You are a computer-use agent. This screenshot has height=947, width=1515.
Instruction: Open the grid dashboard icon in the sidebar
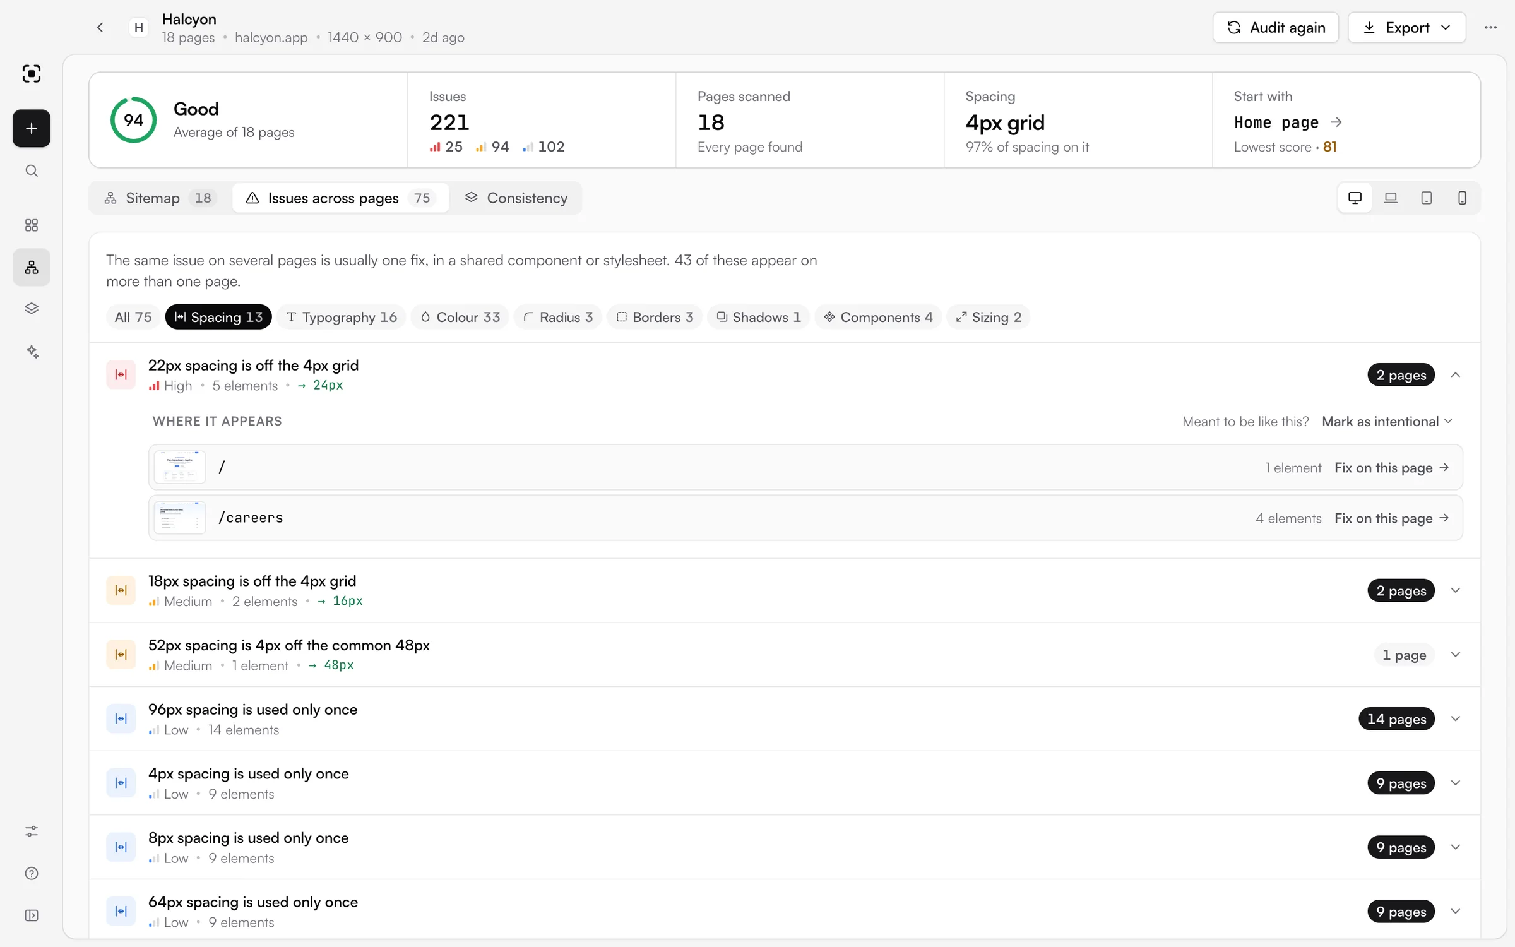(x=32, y=225)
